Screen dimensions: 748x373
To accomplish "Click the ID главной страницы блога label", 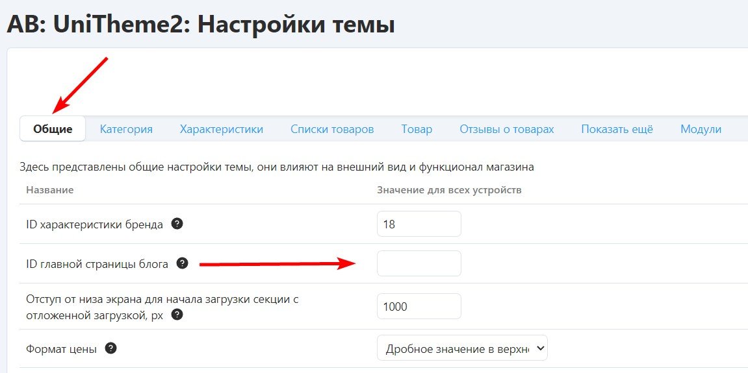I will coord(97,264).
